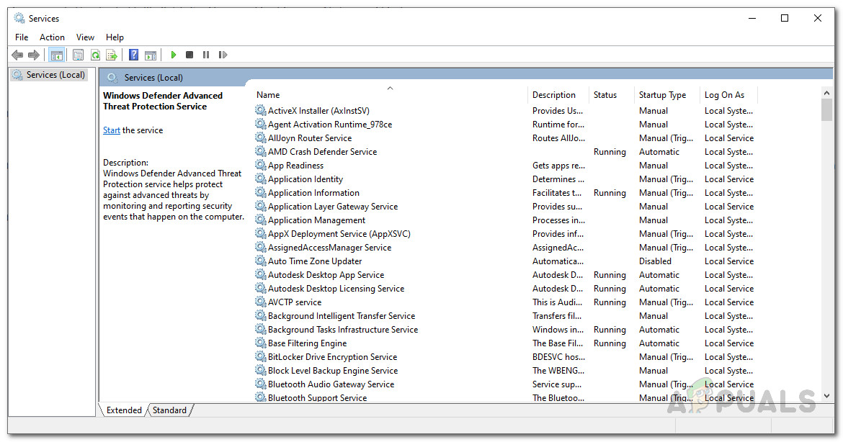Click the Export List toolbar icon
843x442 pixels.
pyautogui.click(x=112, y=55)
